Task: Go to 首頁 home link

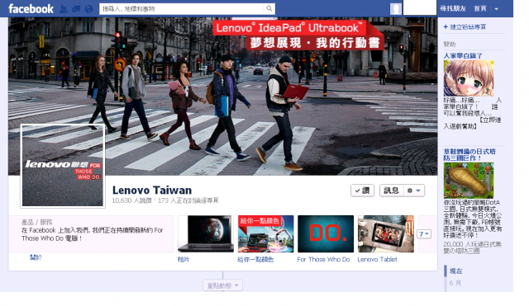Action: tap(480, 9)
